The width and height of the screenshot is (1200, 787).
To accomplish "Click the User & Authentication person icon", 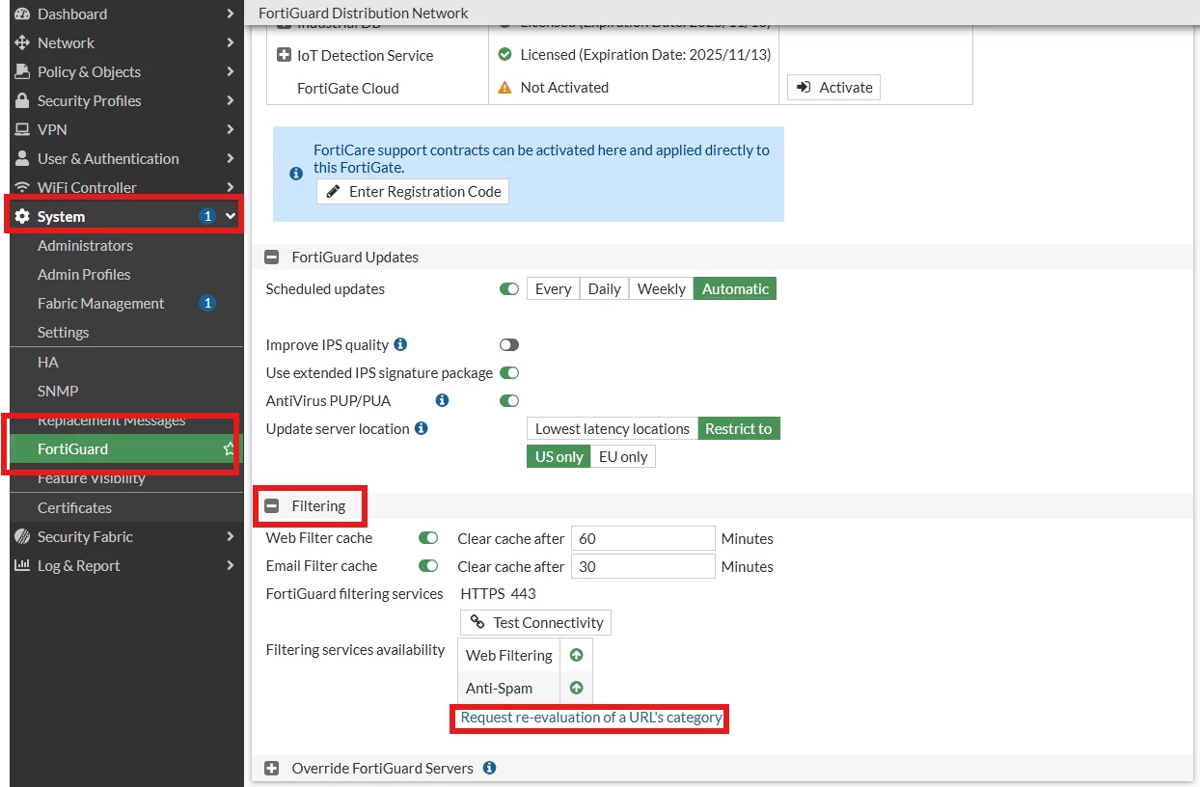I will pyautogui.click(x=22, y=158).
